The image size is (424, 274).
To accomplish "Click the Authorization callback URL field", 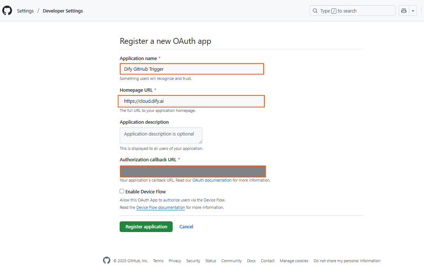I will pyautogui.click(x=192, y=171).
